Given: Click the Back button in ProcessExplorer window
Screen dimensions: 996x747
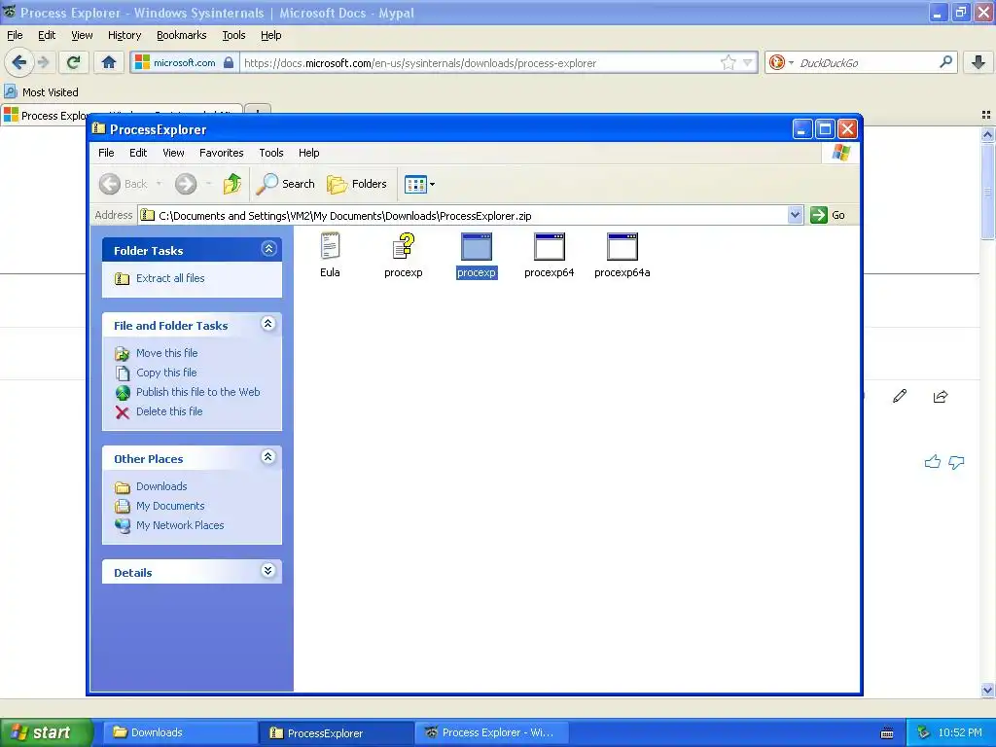Looking at the screenshot, I should click(x=124, y=184).
